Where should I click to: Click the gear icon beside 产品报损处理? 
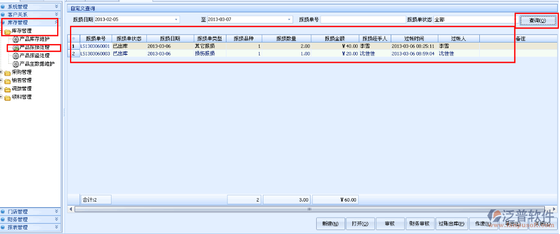point(15,48)
